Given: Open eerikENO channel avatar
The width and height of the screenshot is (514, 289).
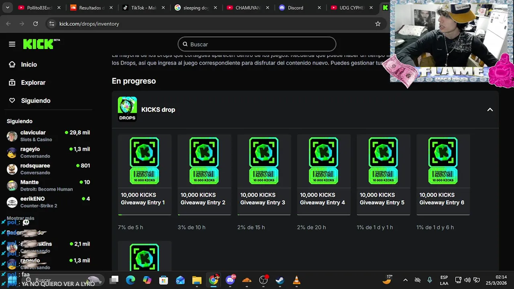Looking at the screenshot, I should click(x=12, y=202).
